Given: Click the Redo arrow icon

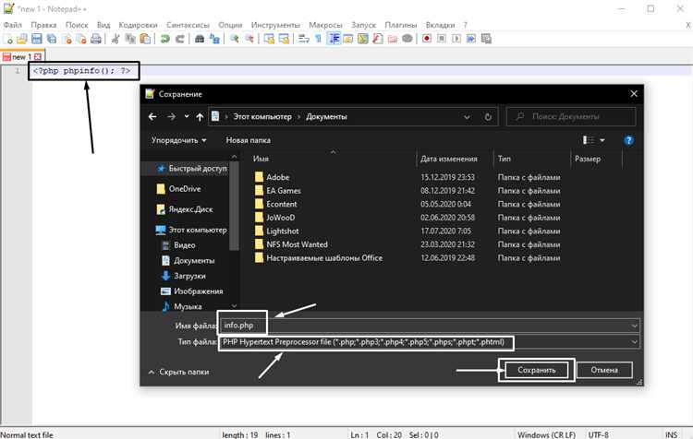Looking at the screenshot, I should pos(180,39).
